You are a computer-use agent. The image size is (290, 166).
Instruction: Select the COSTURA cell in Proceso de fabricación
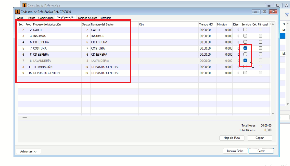57,48
